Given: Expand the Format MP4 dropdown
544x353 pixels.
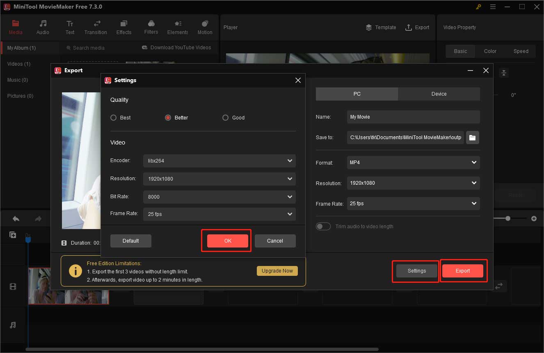Looking at the screenshot, I should point(414,163).
